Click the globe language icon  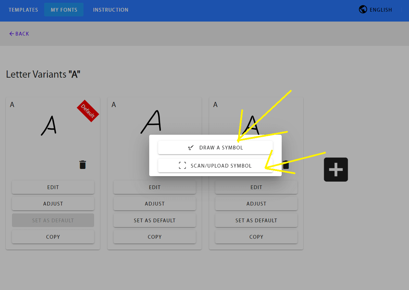363,9
